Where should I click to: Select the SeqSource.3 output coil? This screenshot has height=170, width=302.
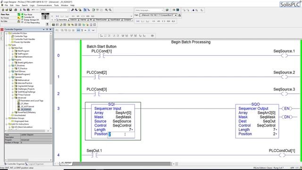coord(284,94)
